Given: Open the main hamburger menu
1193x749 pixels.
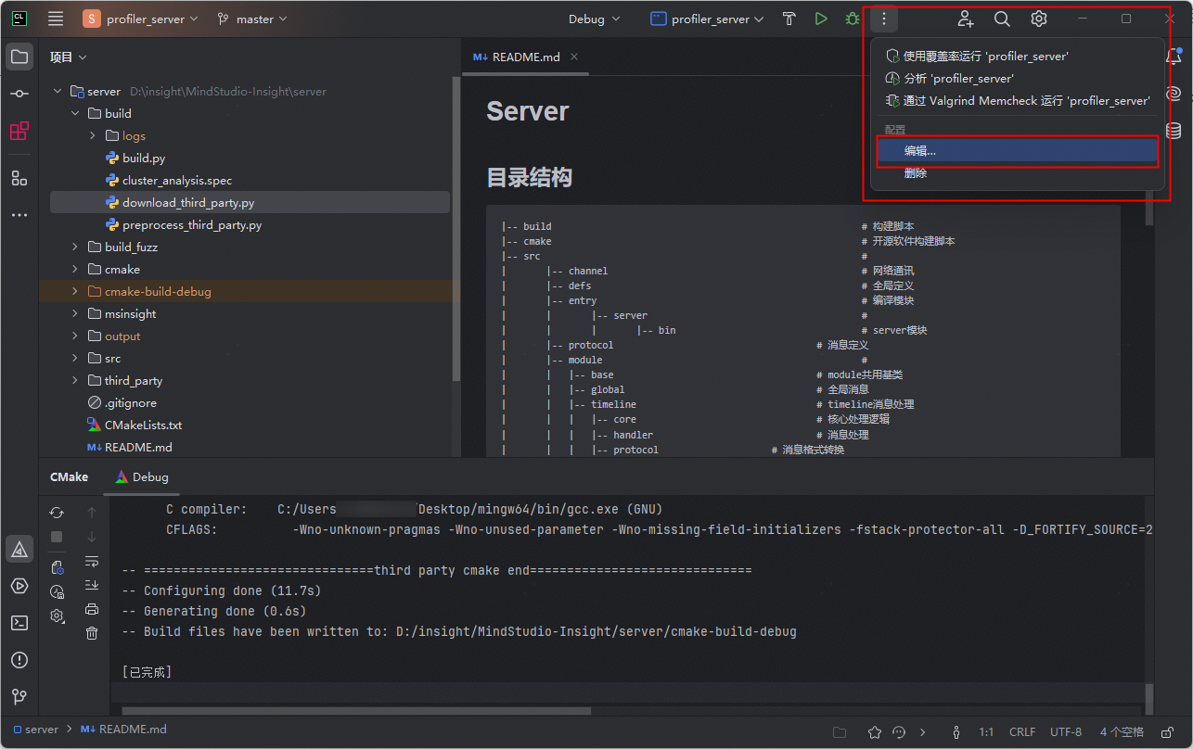Looking at the screenshot, I should point(56,19).
